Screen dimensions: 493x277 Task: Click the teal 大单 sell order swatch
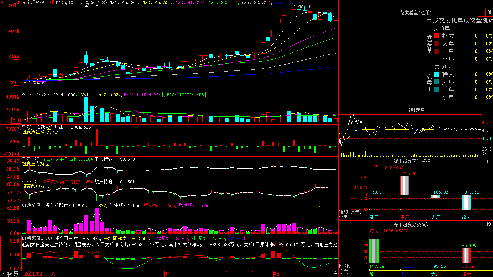(x=436, y=82)
